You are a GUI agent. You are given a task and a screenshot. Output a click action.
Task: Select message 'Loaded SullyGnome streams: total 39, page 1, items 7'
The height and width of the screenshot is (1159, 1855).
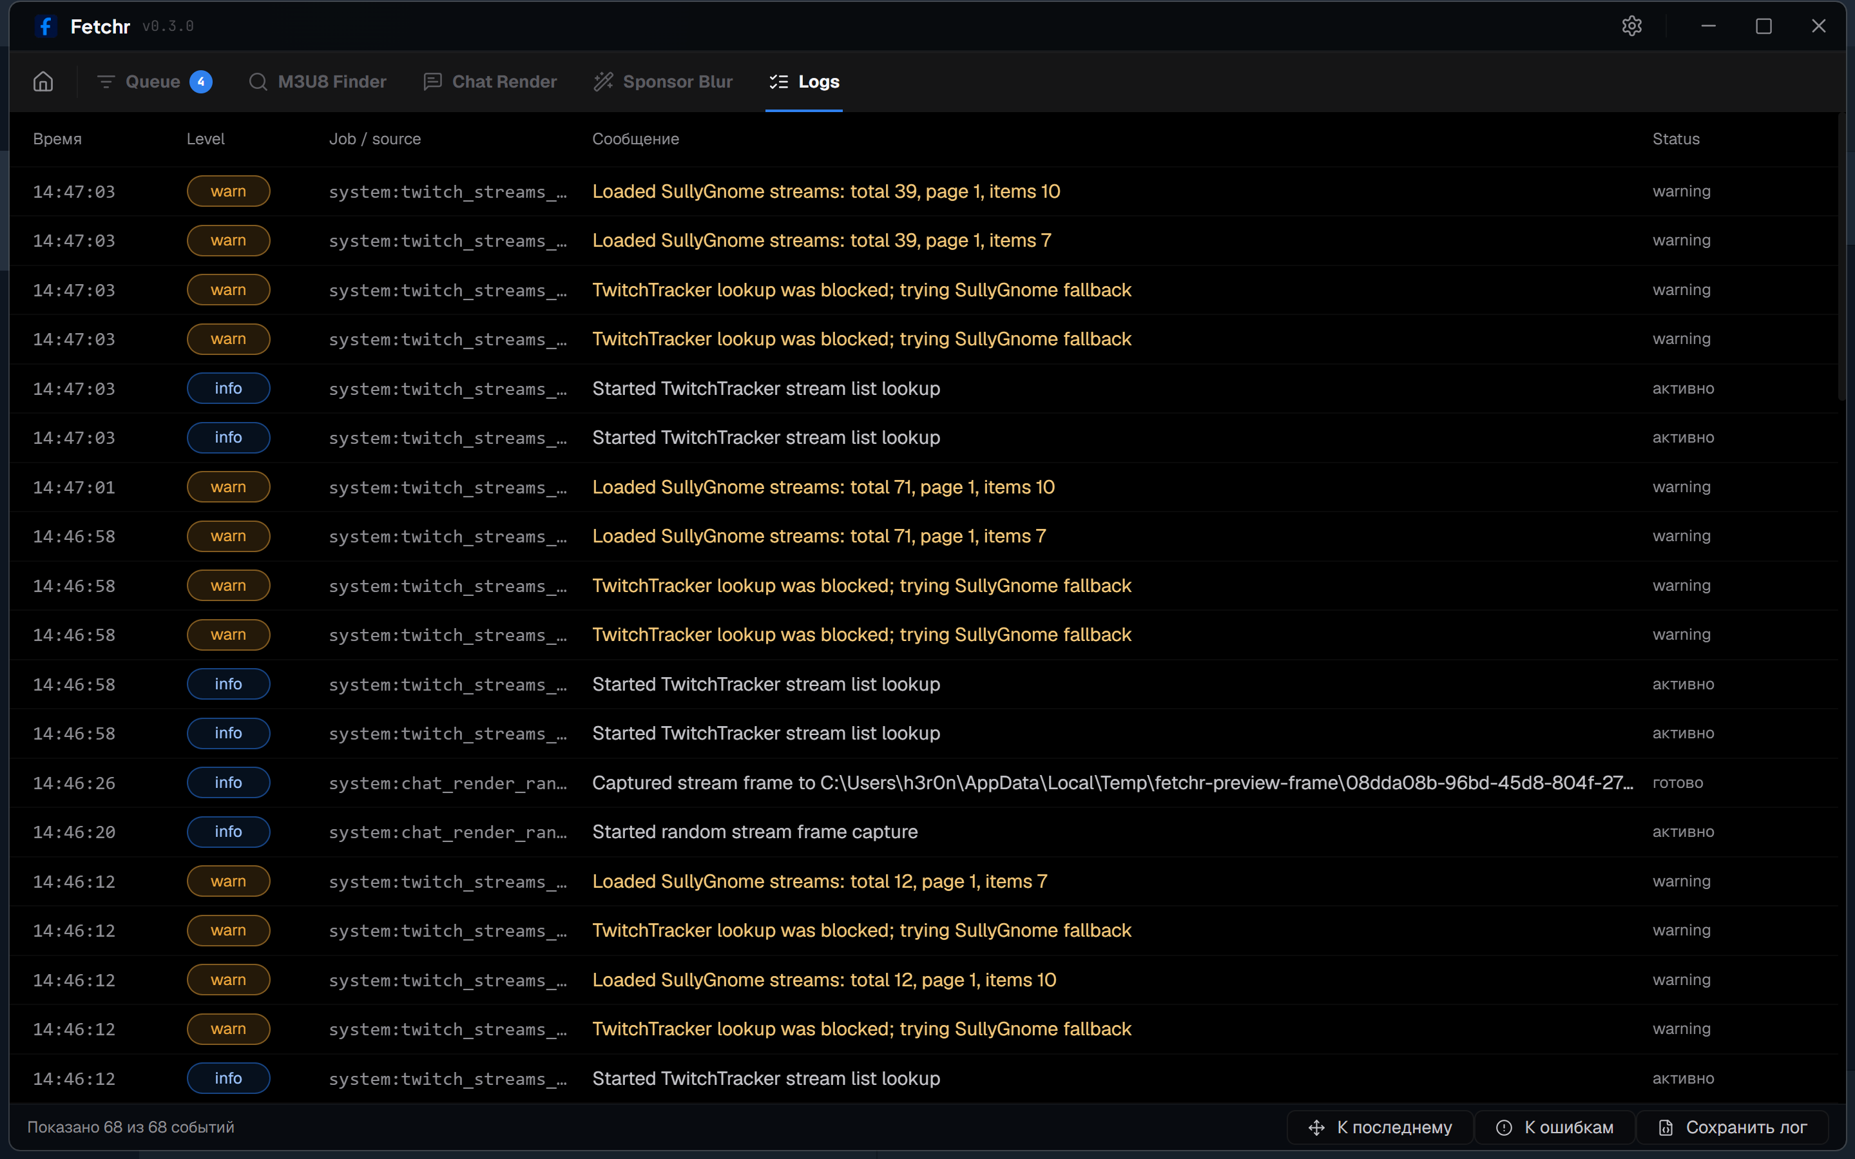point(822,241)
